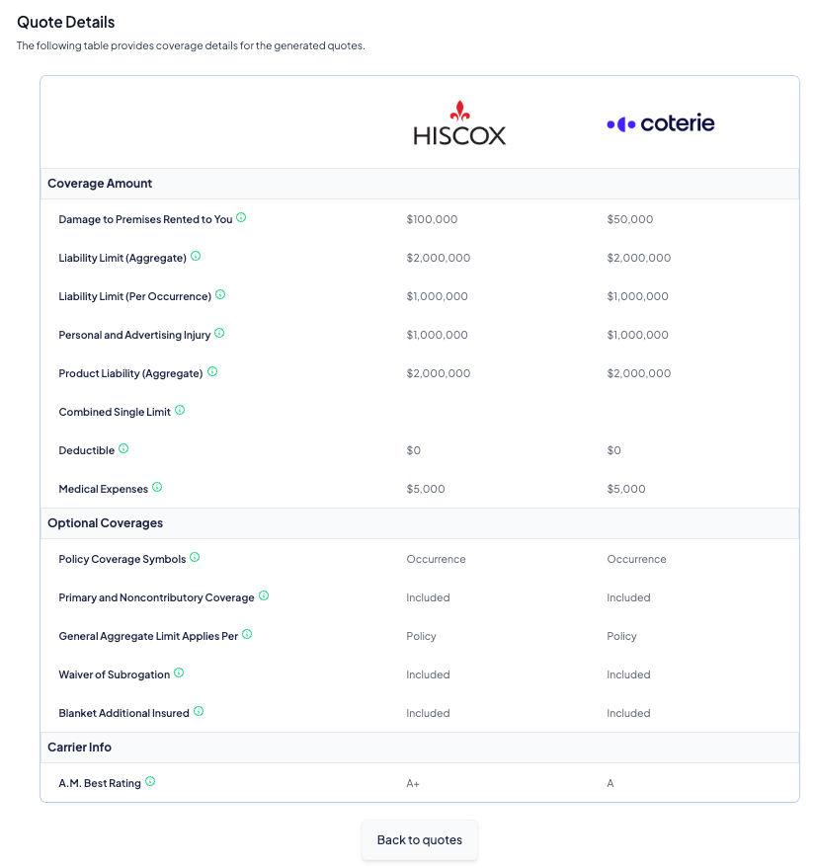
Task: Select Coterie Occurrence policy coverage value
Action: pyautogui.click(x=637, y=559)
